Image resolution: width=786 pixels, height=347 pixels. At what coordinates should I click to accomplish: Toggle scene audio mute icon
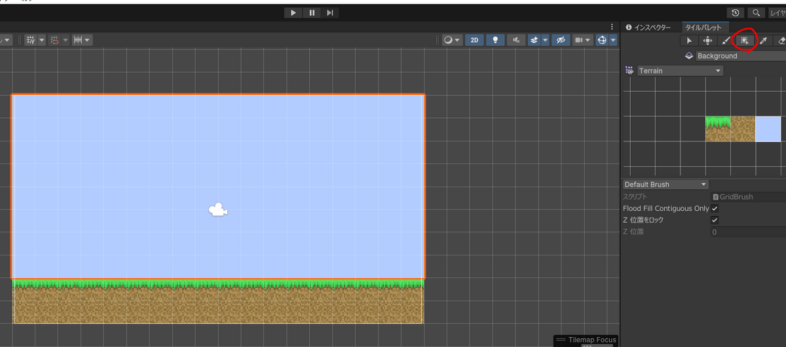coord(517,40)
